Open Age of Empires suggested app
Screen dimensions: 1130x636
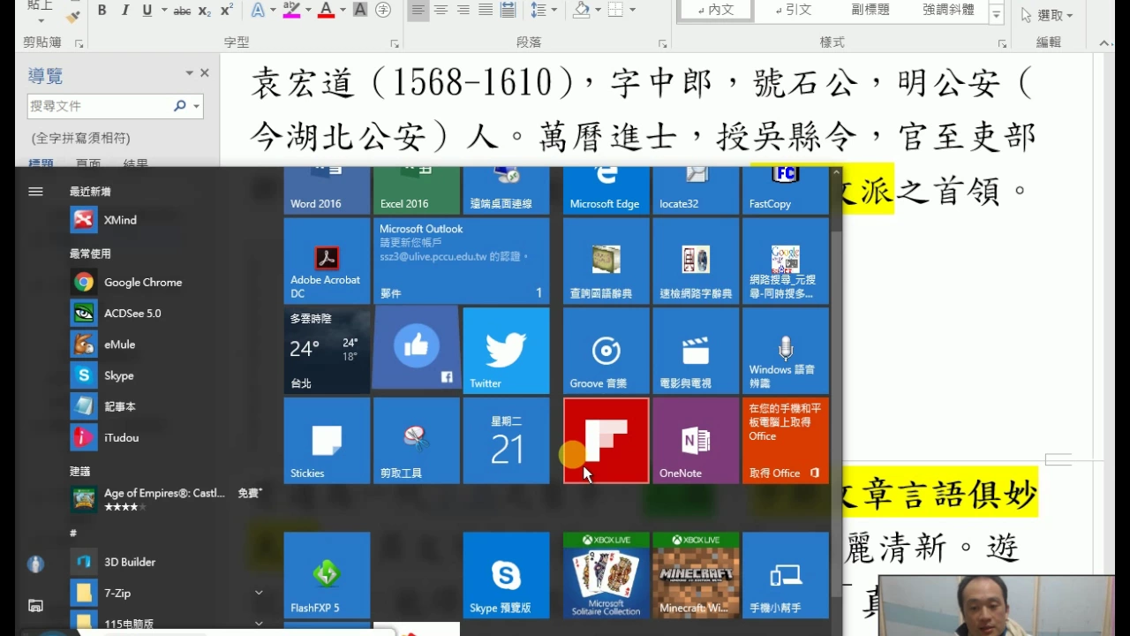pos(168,499)
